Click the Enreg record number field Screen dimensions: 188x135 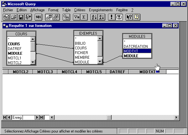[29, 117]
